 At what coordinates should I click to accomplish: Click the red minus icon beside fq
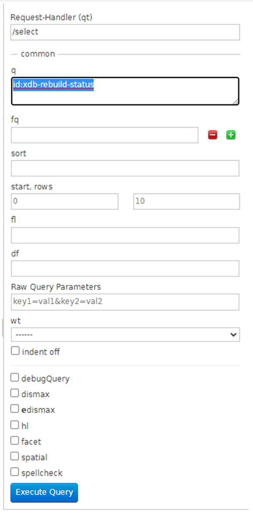pyautogui.click(x=213, y=135)
